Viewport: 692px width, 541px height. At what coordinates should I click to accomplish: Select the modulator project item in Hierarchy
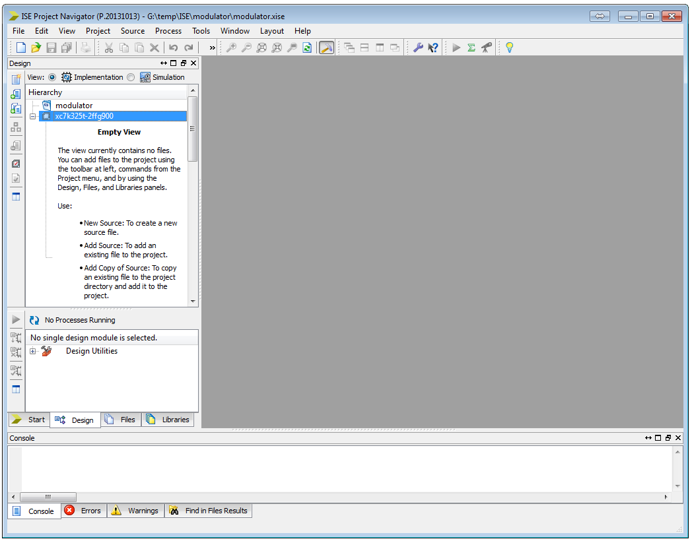click(74, 106)
